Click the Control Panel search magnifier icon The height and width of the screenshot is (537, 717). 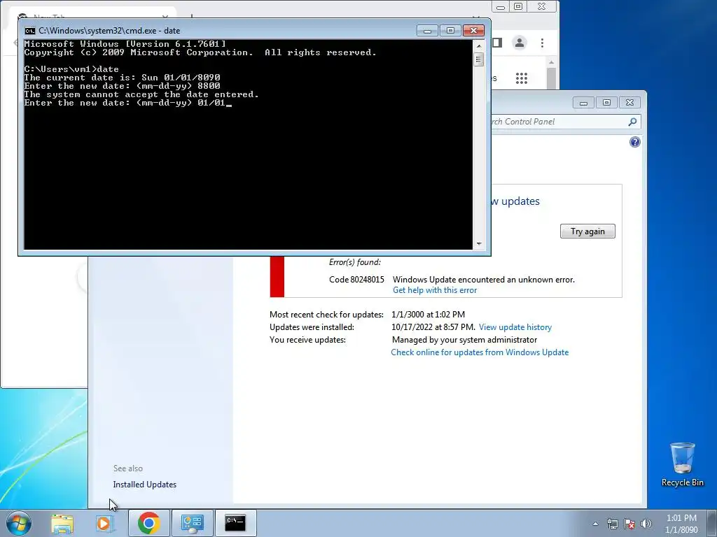[632, 122]
